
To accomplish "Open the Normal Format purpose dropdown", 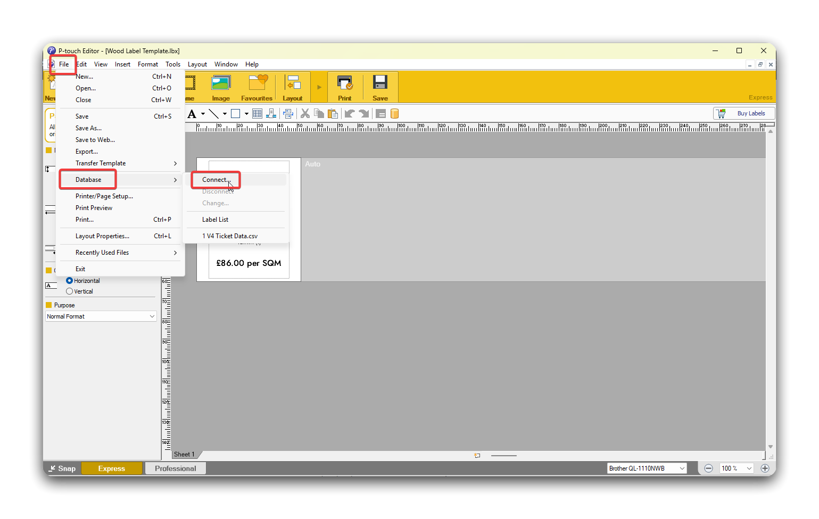I will (101, 316).
